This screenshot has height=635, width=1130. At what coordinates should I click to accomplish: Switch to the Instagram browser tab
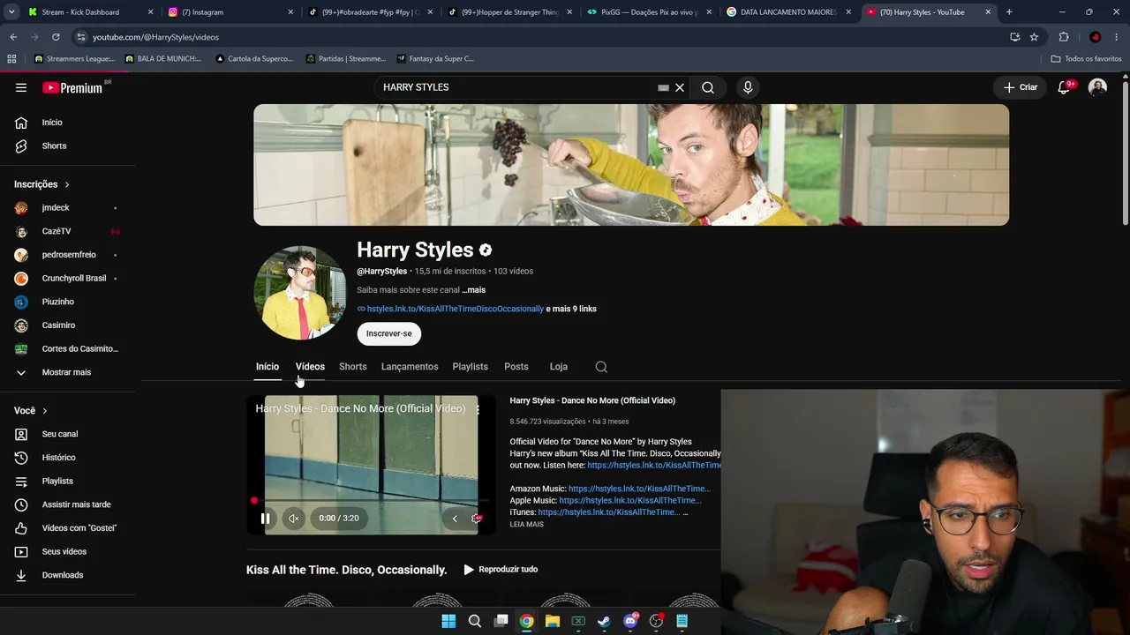230,12
